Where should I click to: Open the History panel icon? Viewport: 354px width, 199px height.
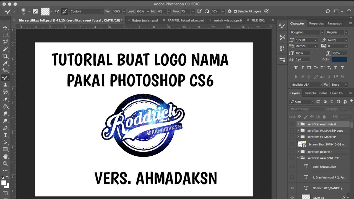click(x=282, y=48)
